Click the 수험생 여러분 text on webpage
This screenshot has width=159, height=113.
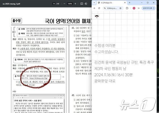point(105,45)
